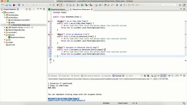Collapse the src/test/java folder
187x105 pixels.
point(5,17)
